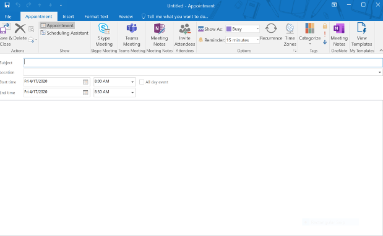The image size is (383, 236).
Task: Click in the Subject field
Action: point(203,62)
